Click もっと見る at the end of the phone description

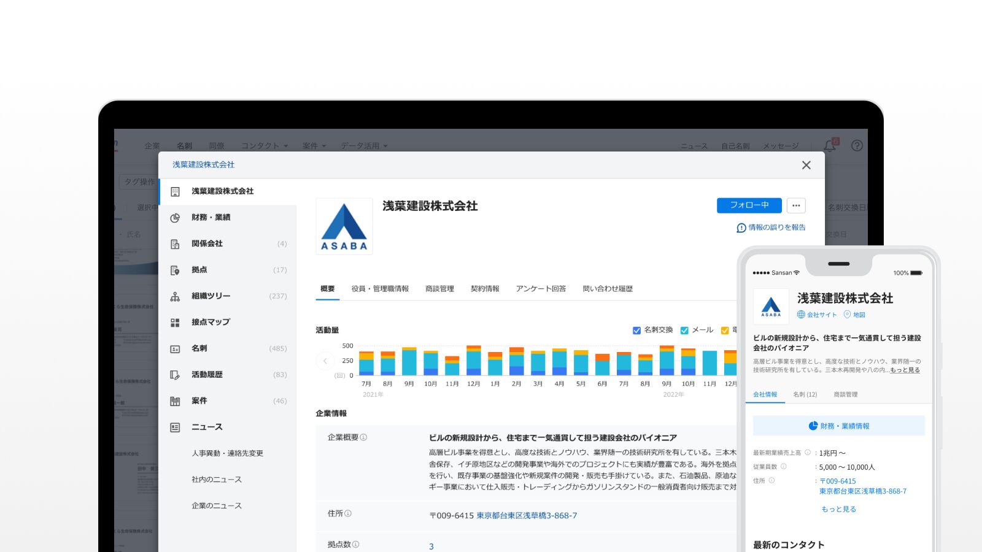click(x=905, y=370)
